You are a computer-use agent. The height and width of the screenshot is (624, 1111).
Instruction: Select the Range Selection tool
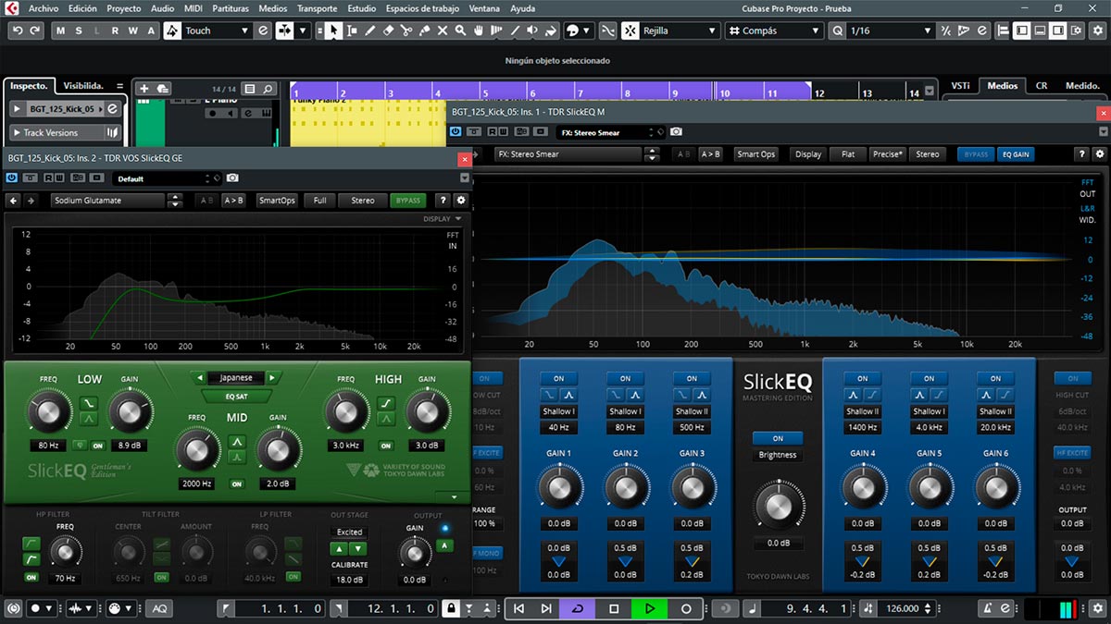coord(352,31)
